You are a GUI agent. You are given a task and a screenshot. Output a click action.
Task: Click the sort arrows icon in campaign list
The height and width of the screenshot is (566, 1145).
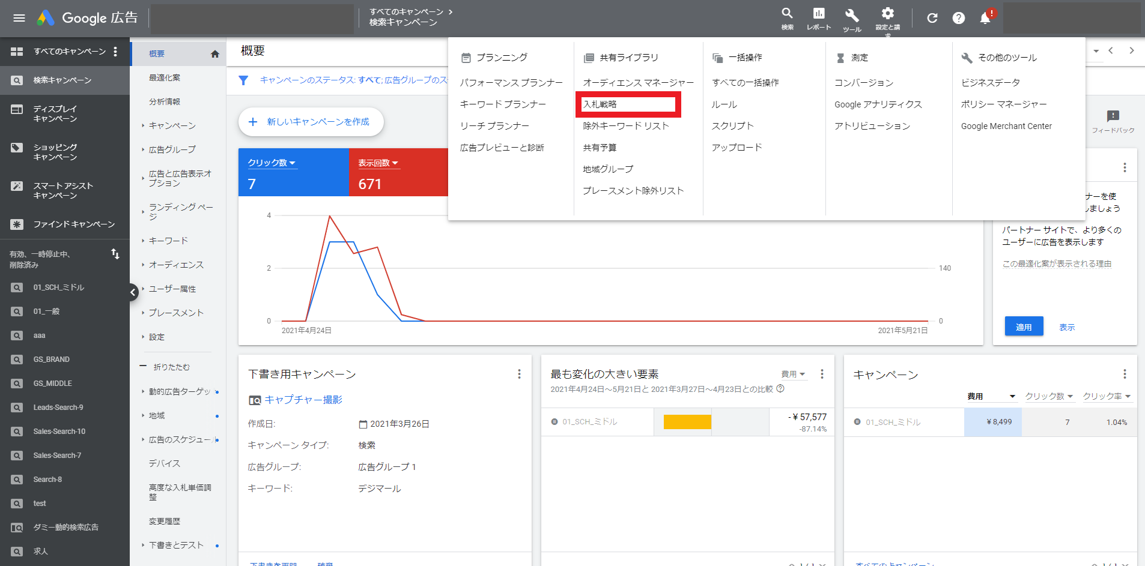(115, 254)
